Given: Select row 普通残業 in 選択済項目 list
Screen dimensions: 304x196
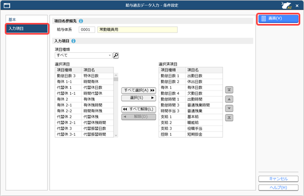Looking at the screenshot, I should (191, 111).
